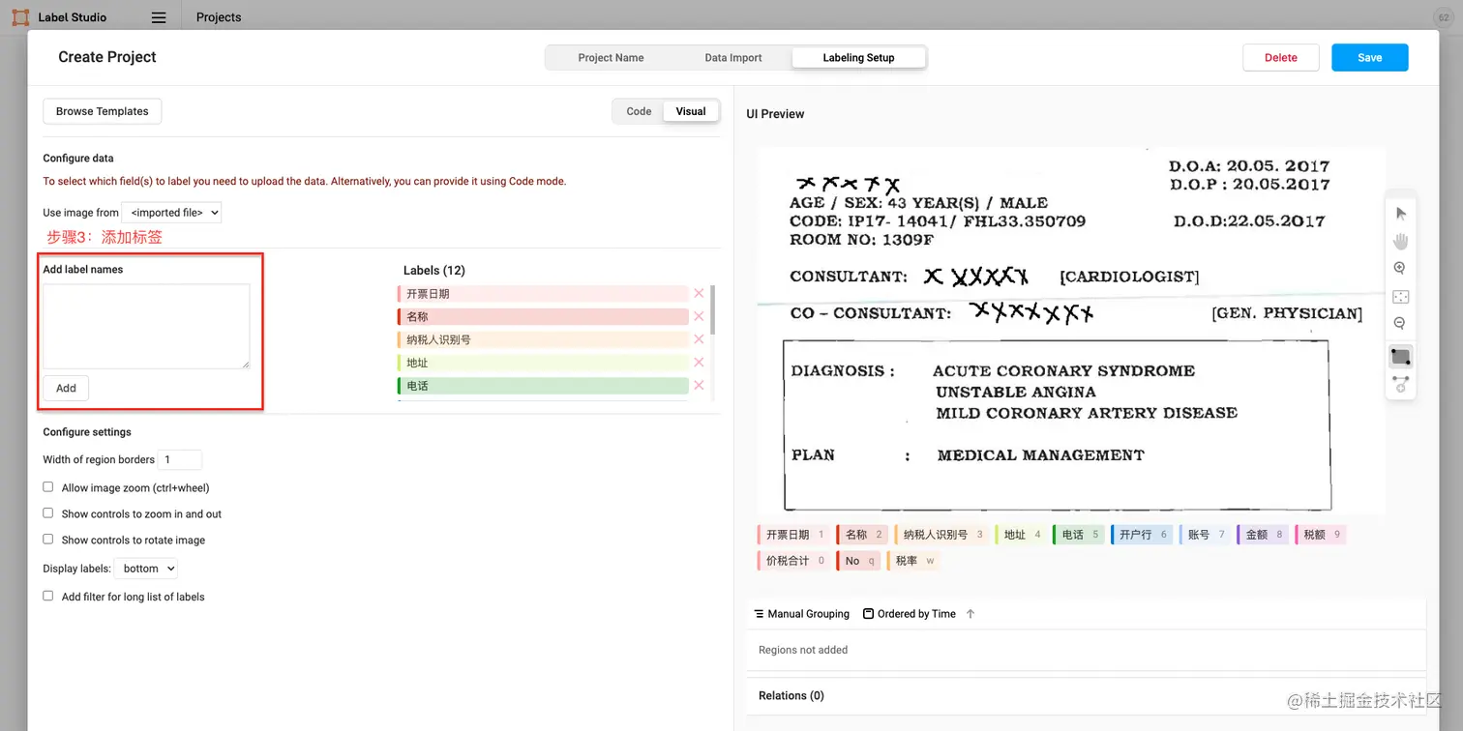Remove the 开票日期 label
This screenshot has height=731, width=1463.
click(x=699, y=293)
